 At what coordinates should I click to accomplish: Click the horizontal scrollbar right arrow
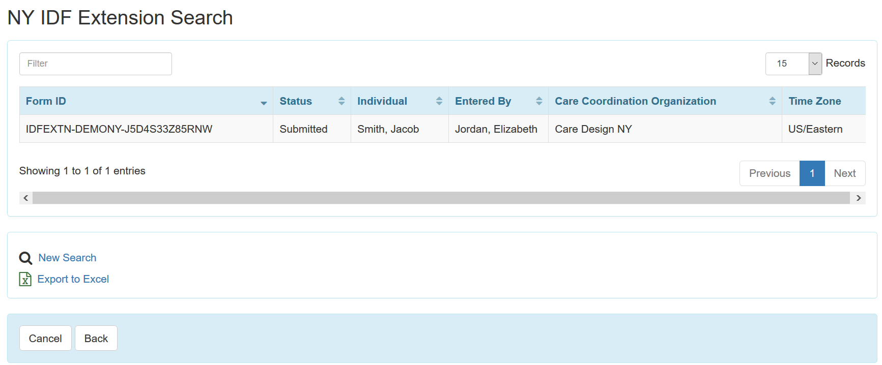[859, 198]
